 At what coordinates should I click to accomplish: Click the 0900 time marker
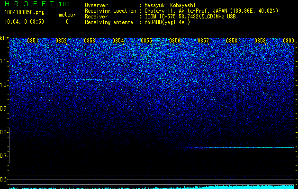[289, 41]
